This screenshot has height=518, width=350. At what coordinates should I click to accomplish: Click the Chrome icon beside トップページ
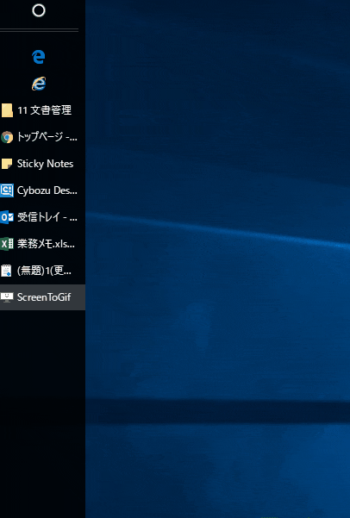[x=7, y=137]
